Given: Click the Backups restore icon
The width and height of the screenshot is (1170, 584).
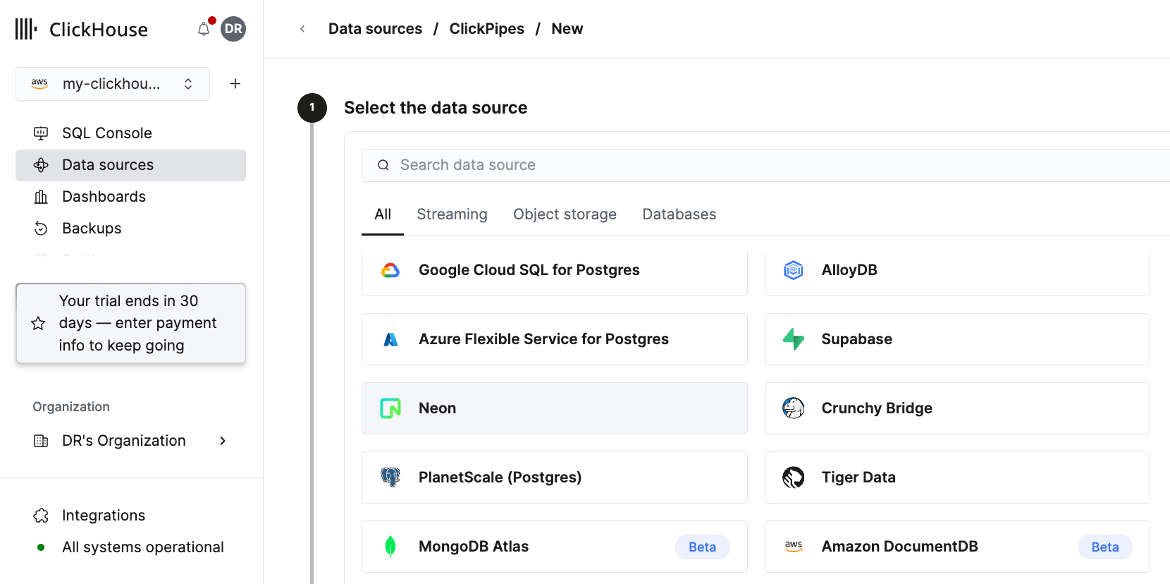Looking at the screenshot, I should (41, 229).
